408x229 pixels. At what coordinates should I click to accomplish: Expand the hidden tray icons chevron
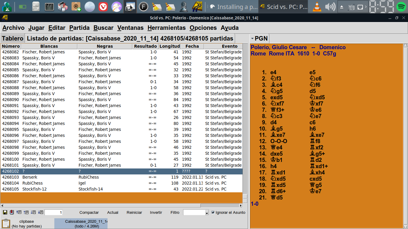click(366, 7)
